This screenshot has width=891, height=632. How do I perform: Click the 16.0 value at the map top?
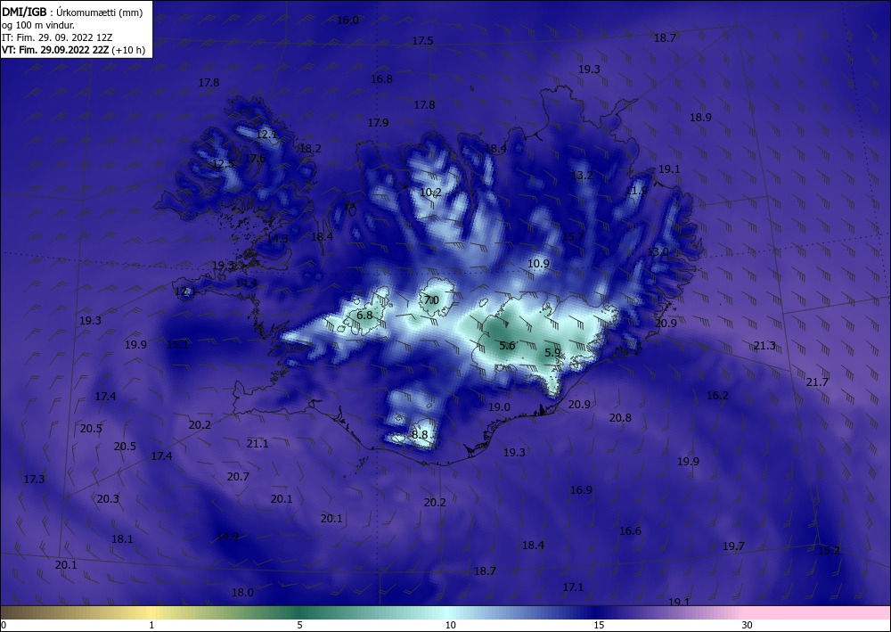[x=347, y=21]
